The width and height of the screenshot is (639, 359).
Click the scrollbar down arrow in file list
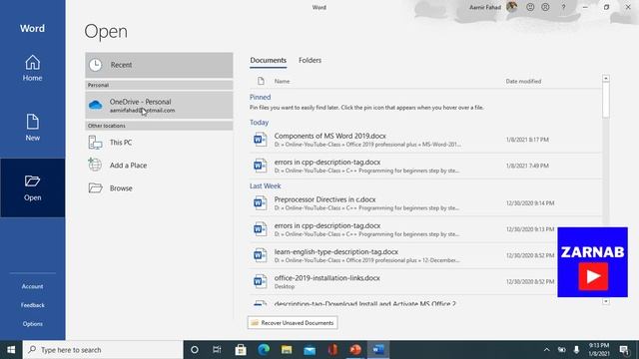point(606,301)
